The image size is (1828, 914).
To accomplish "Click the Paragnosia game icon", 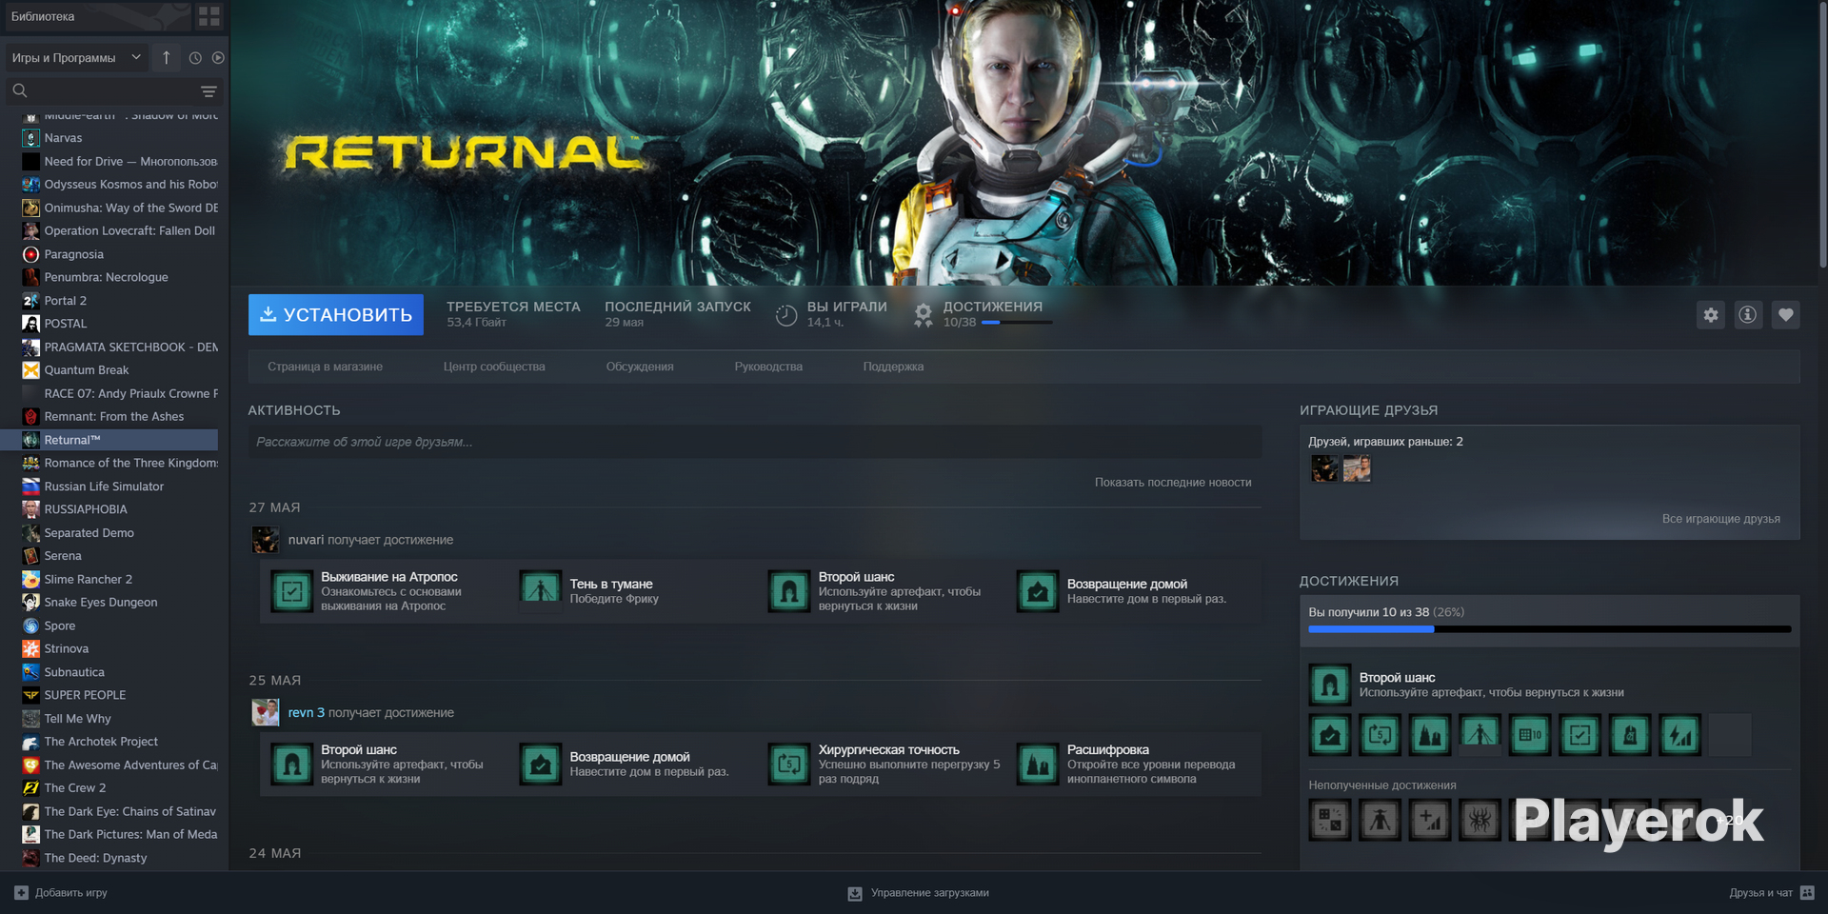I will coord(30,254).
